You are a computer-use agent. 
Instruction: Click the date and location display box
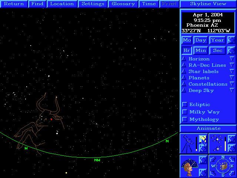pos(208,23)
